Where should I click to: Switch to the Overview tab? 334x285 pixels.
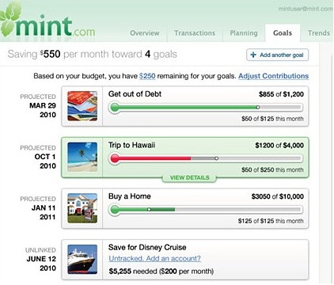[145, 33]
